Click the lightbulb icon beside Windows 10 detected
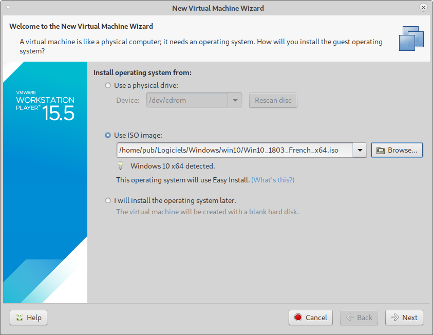This screenshot has width=433, height=335. tap(121, 166)
